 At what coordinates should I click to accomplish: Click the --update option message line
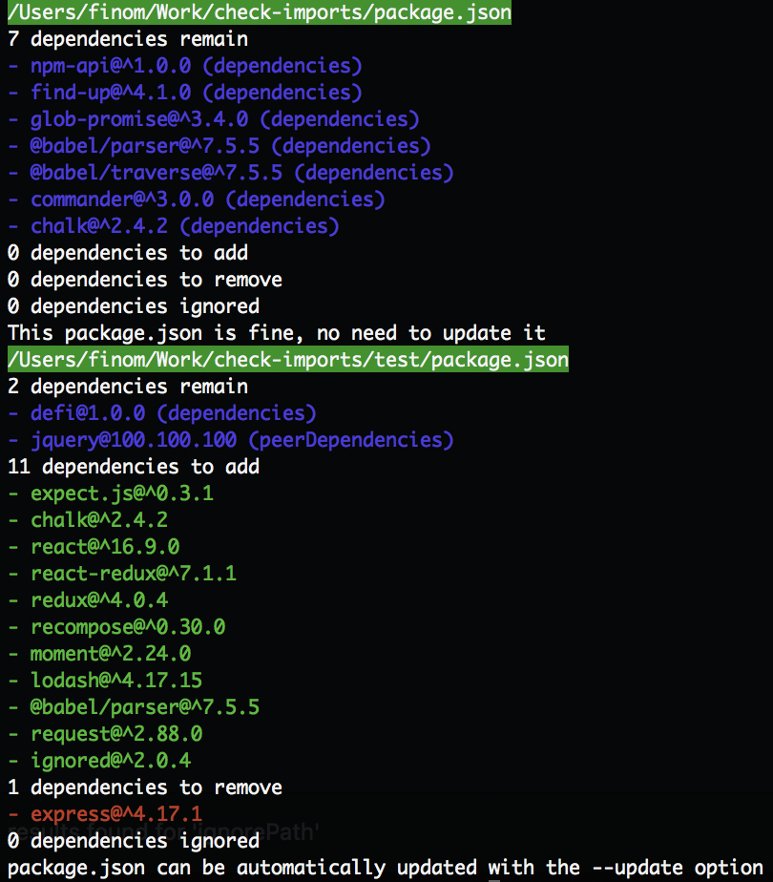(x=386, y=868)
